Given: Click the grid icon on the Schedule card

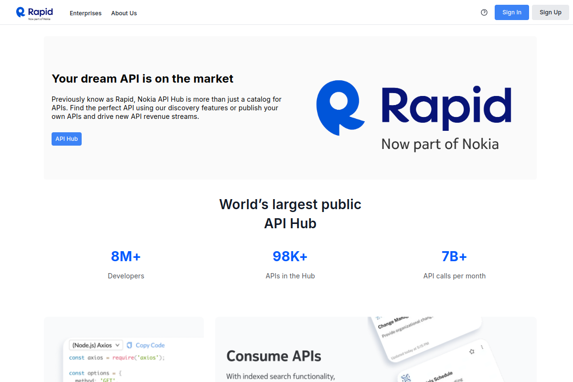Looking at the screenshot, I should pos(406,379).
